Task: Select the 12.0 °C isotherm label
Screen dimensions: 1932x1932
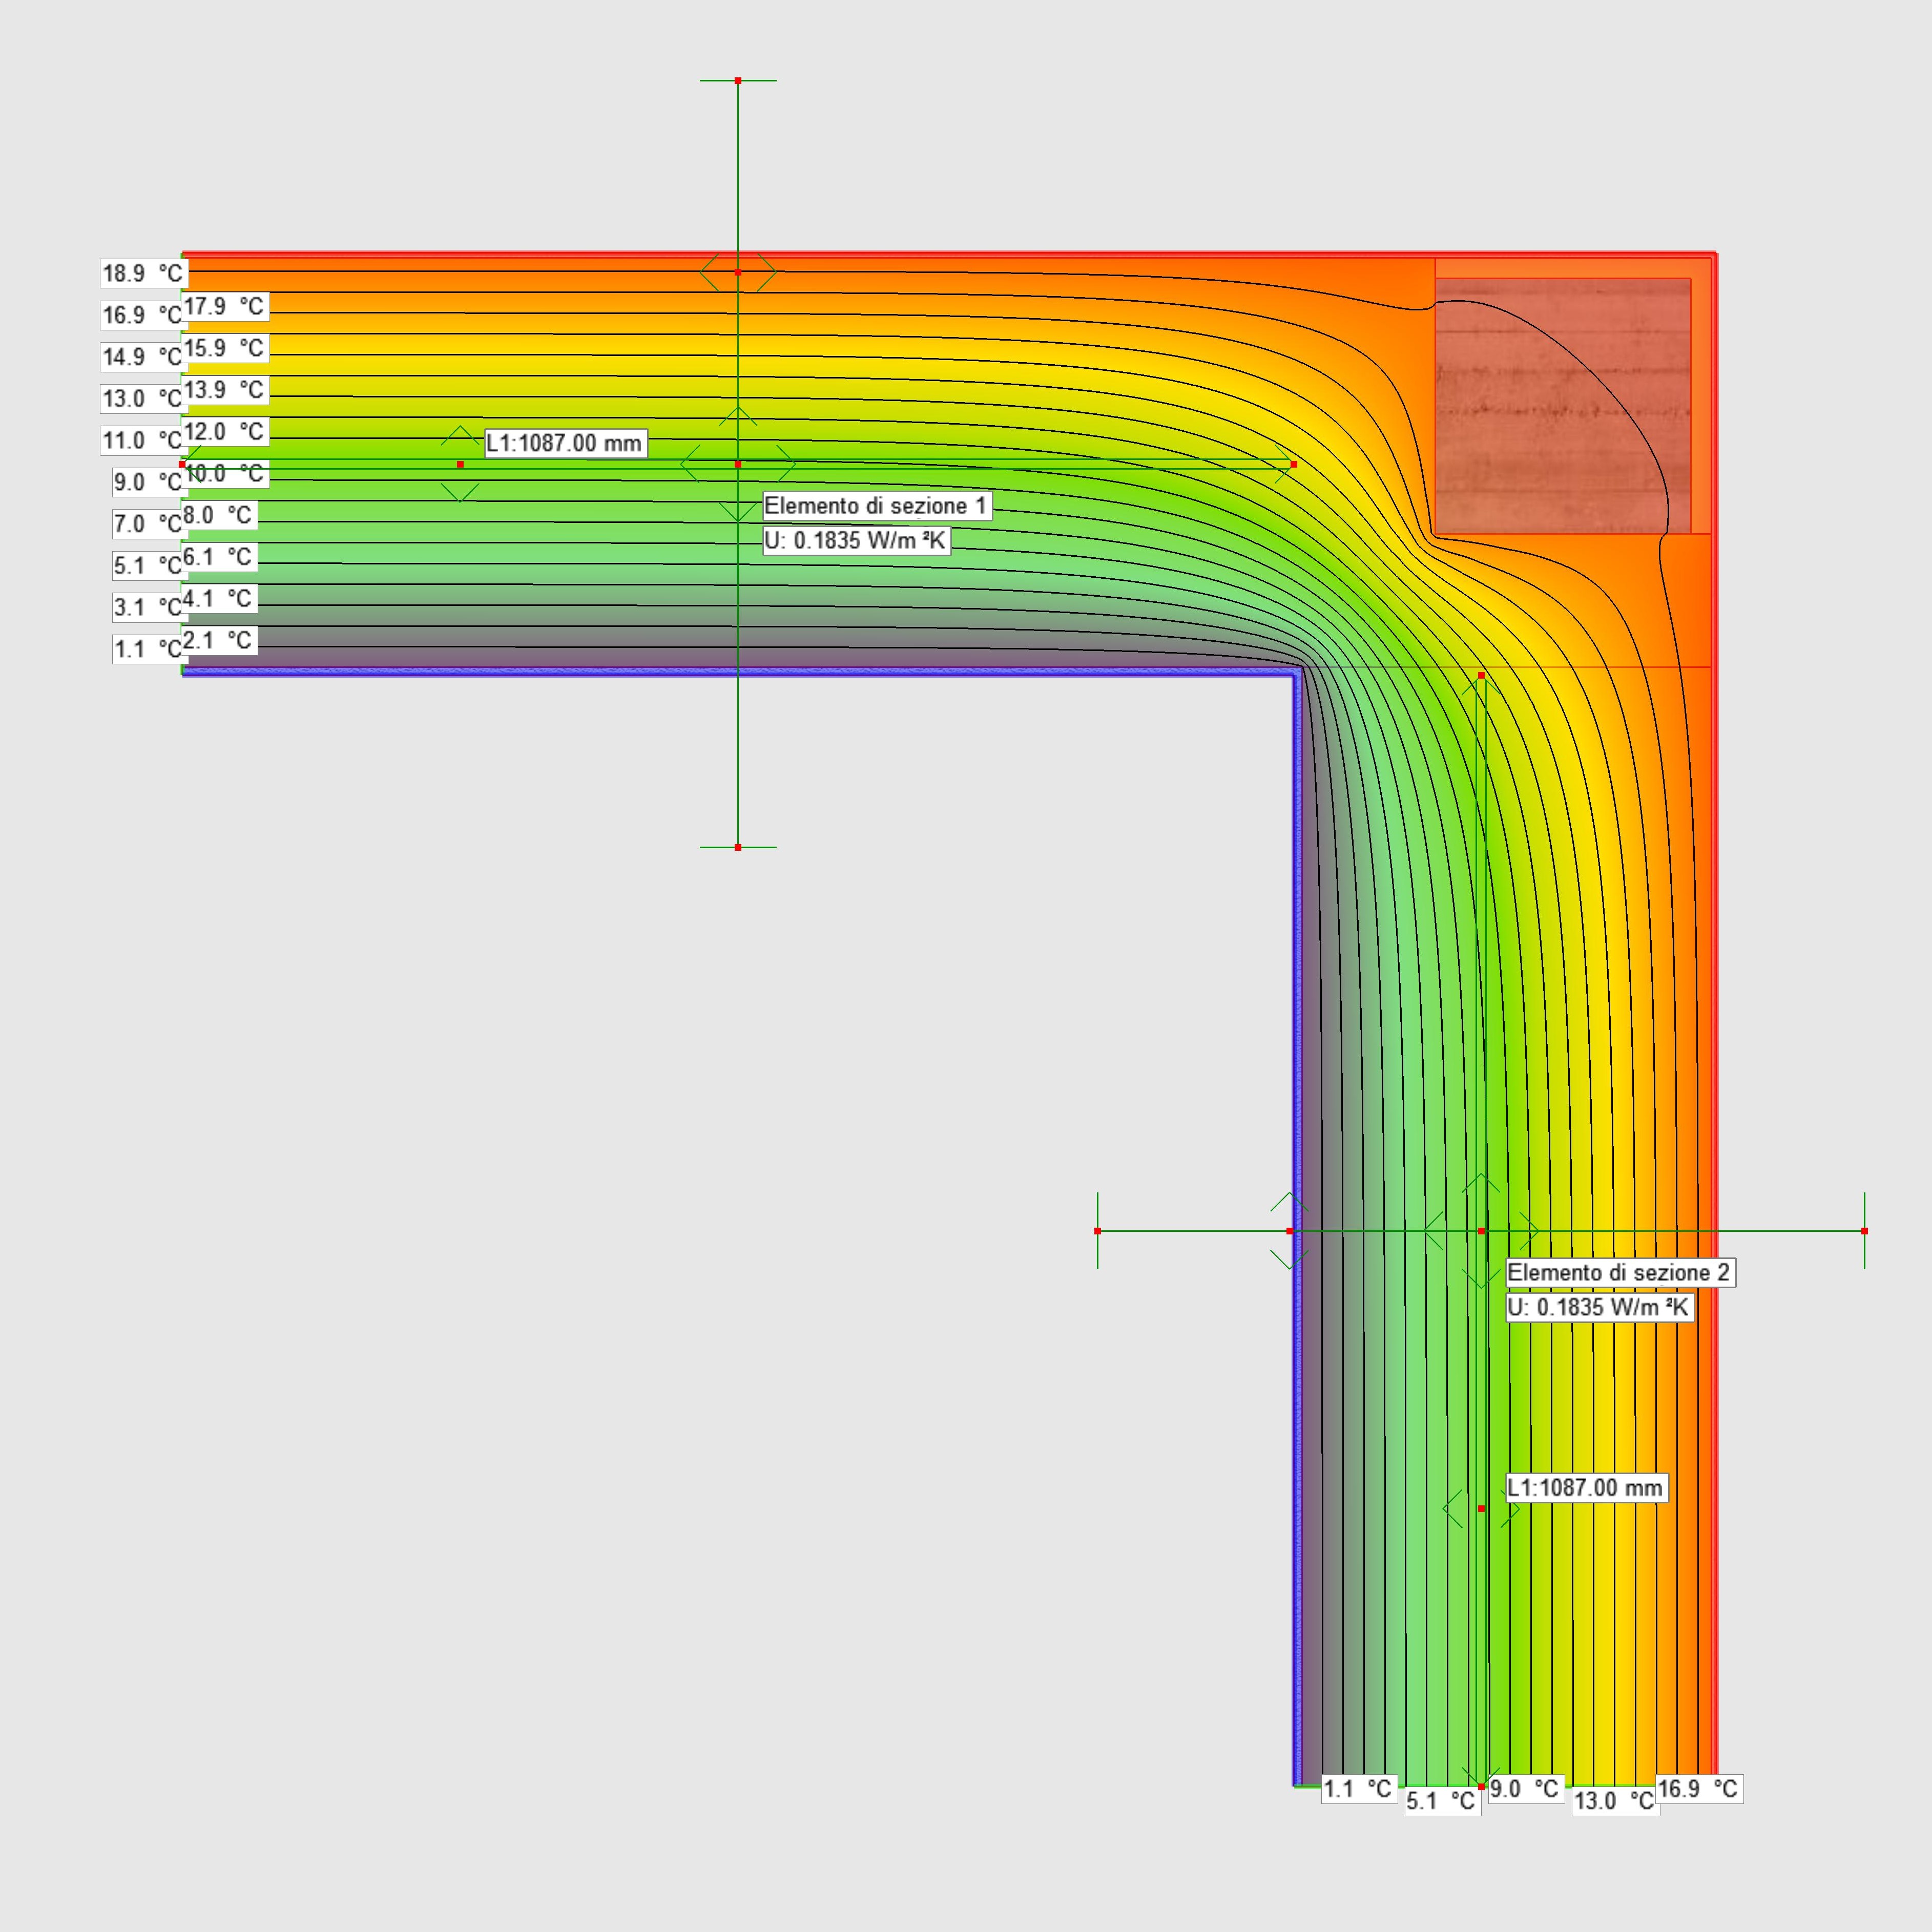Action: pyautogui.click(x=225, y=432)
